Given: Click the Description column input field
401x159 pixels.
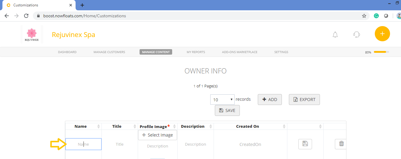Looking at the screenshot, I should 196,144.
